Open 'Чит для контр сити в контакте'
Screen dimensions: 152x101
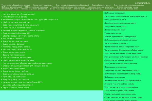[17, 49]
